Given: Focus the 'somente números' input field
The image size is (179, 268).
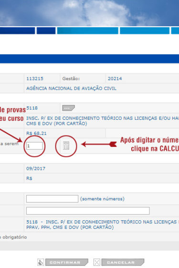Looking at the screenshot, I should pyautogui.click(x=52, y=199).
